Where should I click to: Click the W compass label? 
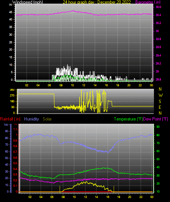pyautogui.click(x=161, y=95)
